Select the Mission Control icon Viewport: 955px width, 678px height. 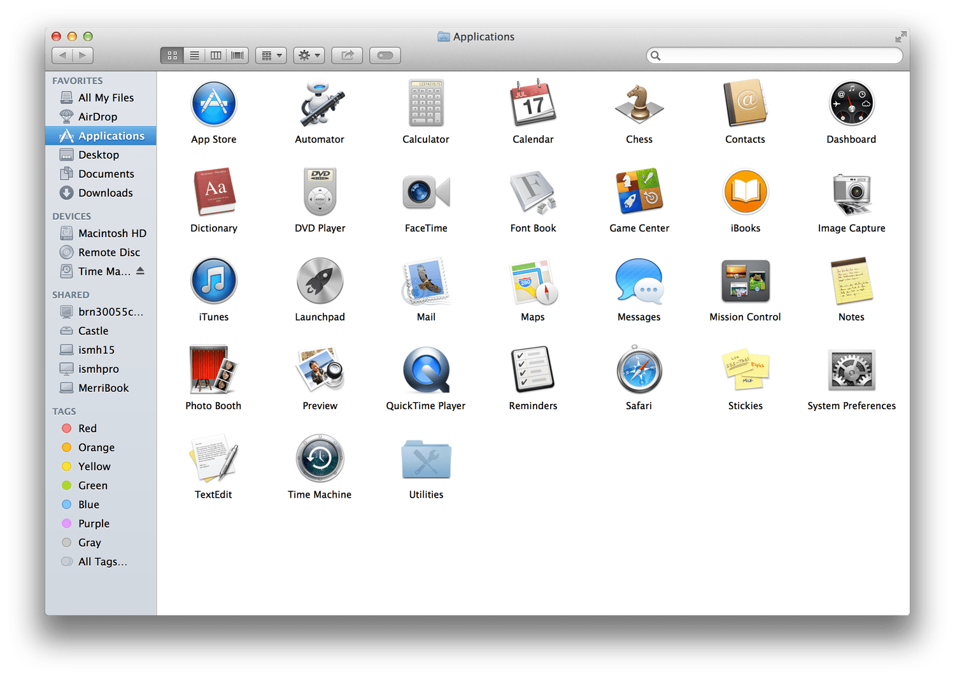(x=745, y=281)
